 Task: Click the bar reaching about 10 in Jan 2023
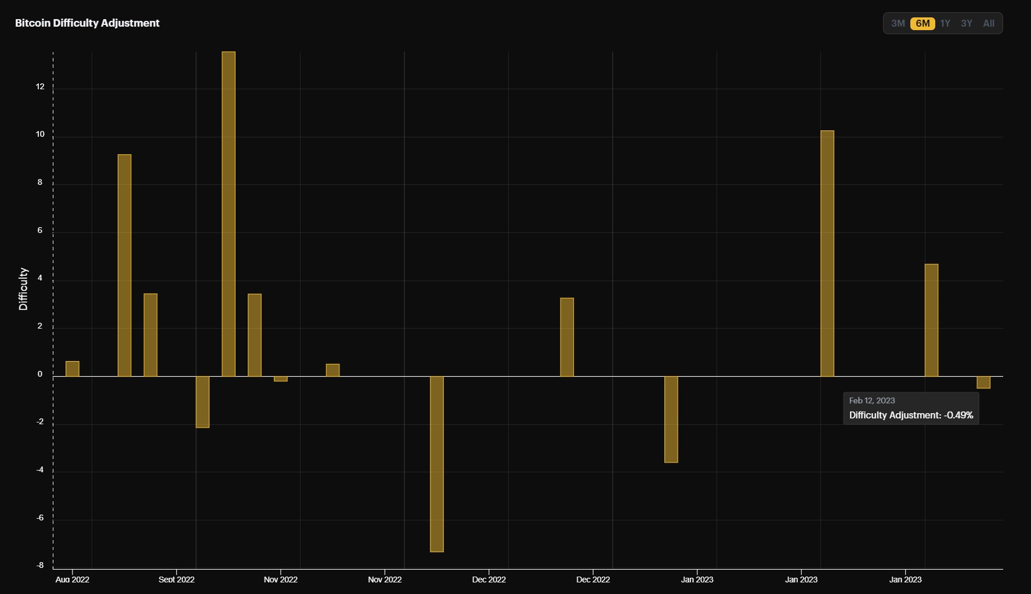pyautogui.click(x=827, y=253)
